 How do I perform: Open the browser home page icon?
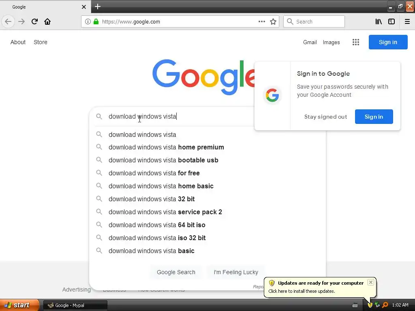pyautogui.click(x=47, y=21)
